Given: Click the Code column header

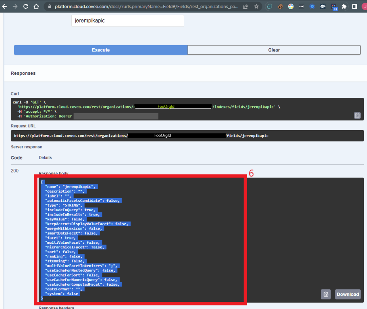Looking at the screenshot, I should [x=17, y=158].
